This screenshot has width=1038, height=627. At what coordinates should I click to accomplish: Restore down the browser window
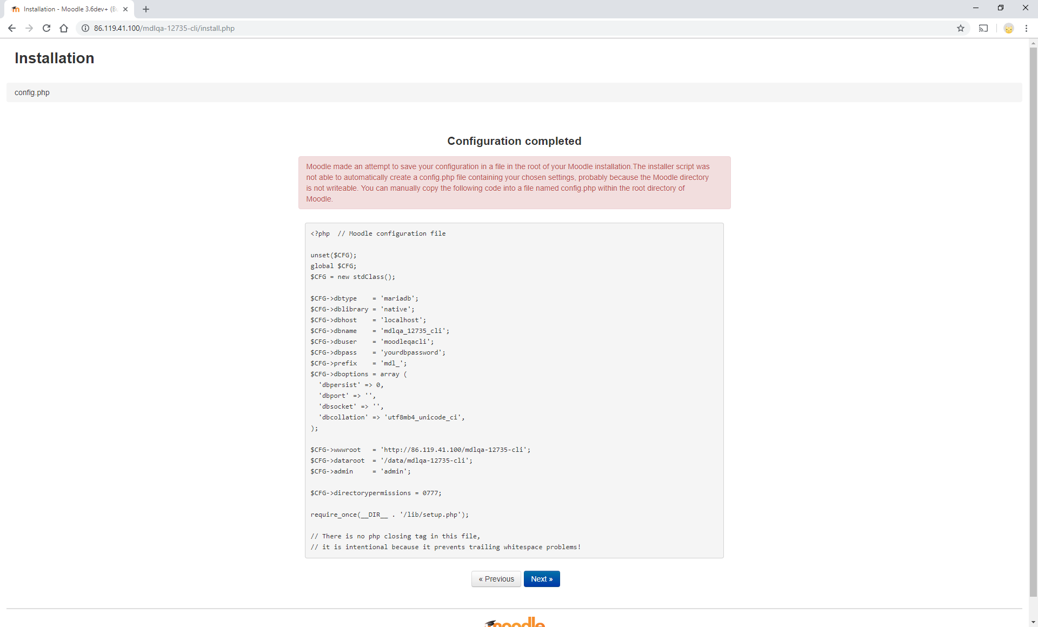(1001, 8)
